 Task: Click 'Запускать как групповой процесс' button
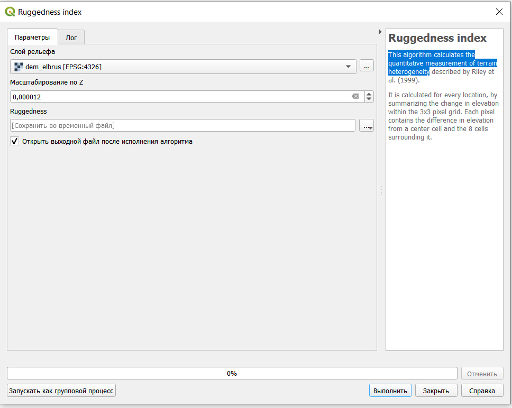point(61,391)
